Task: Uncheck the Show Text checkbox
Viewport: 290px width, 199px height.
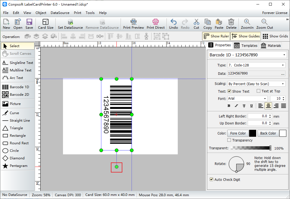Action: point(229,91)
